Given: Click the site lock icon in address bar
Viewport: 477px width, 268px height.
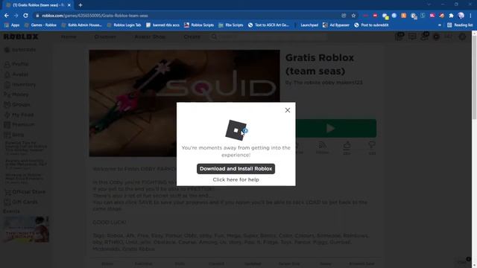Looking at the screenshot, I should [x=37, y=16].
